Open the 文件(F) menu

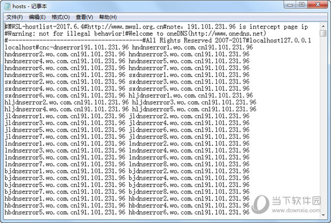[14, 17]
